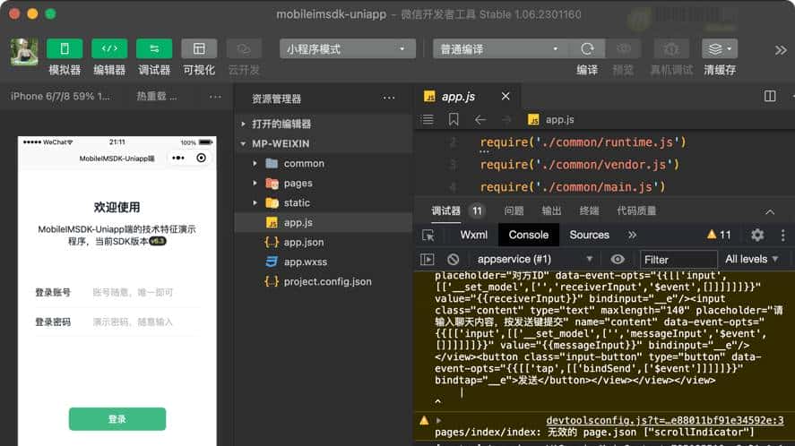The width and height of the screenshot is (795, 446).
Task: Show more devtools tabs chevron
Action: [x=632, y=236]
